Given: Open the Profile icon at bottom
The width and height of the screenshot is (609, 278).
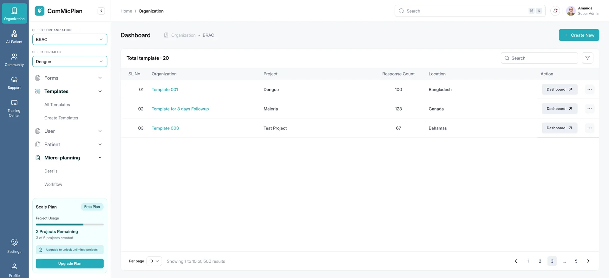Looking at the screenshot, I should click(x=14, y=270).
